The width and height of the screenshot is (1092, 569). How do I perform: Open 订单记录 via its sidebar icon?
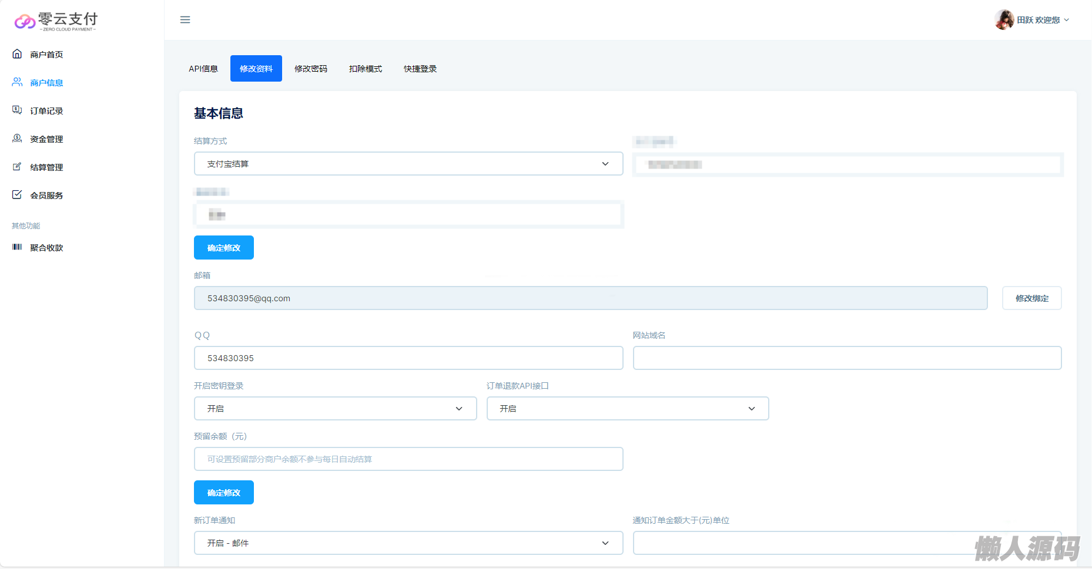17,110
